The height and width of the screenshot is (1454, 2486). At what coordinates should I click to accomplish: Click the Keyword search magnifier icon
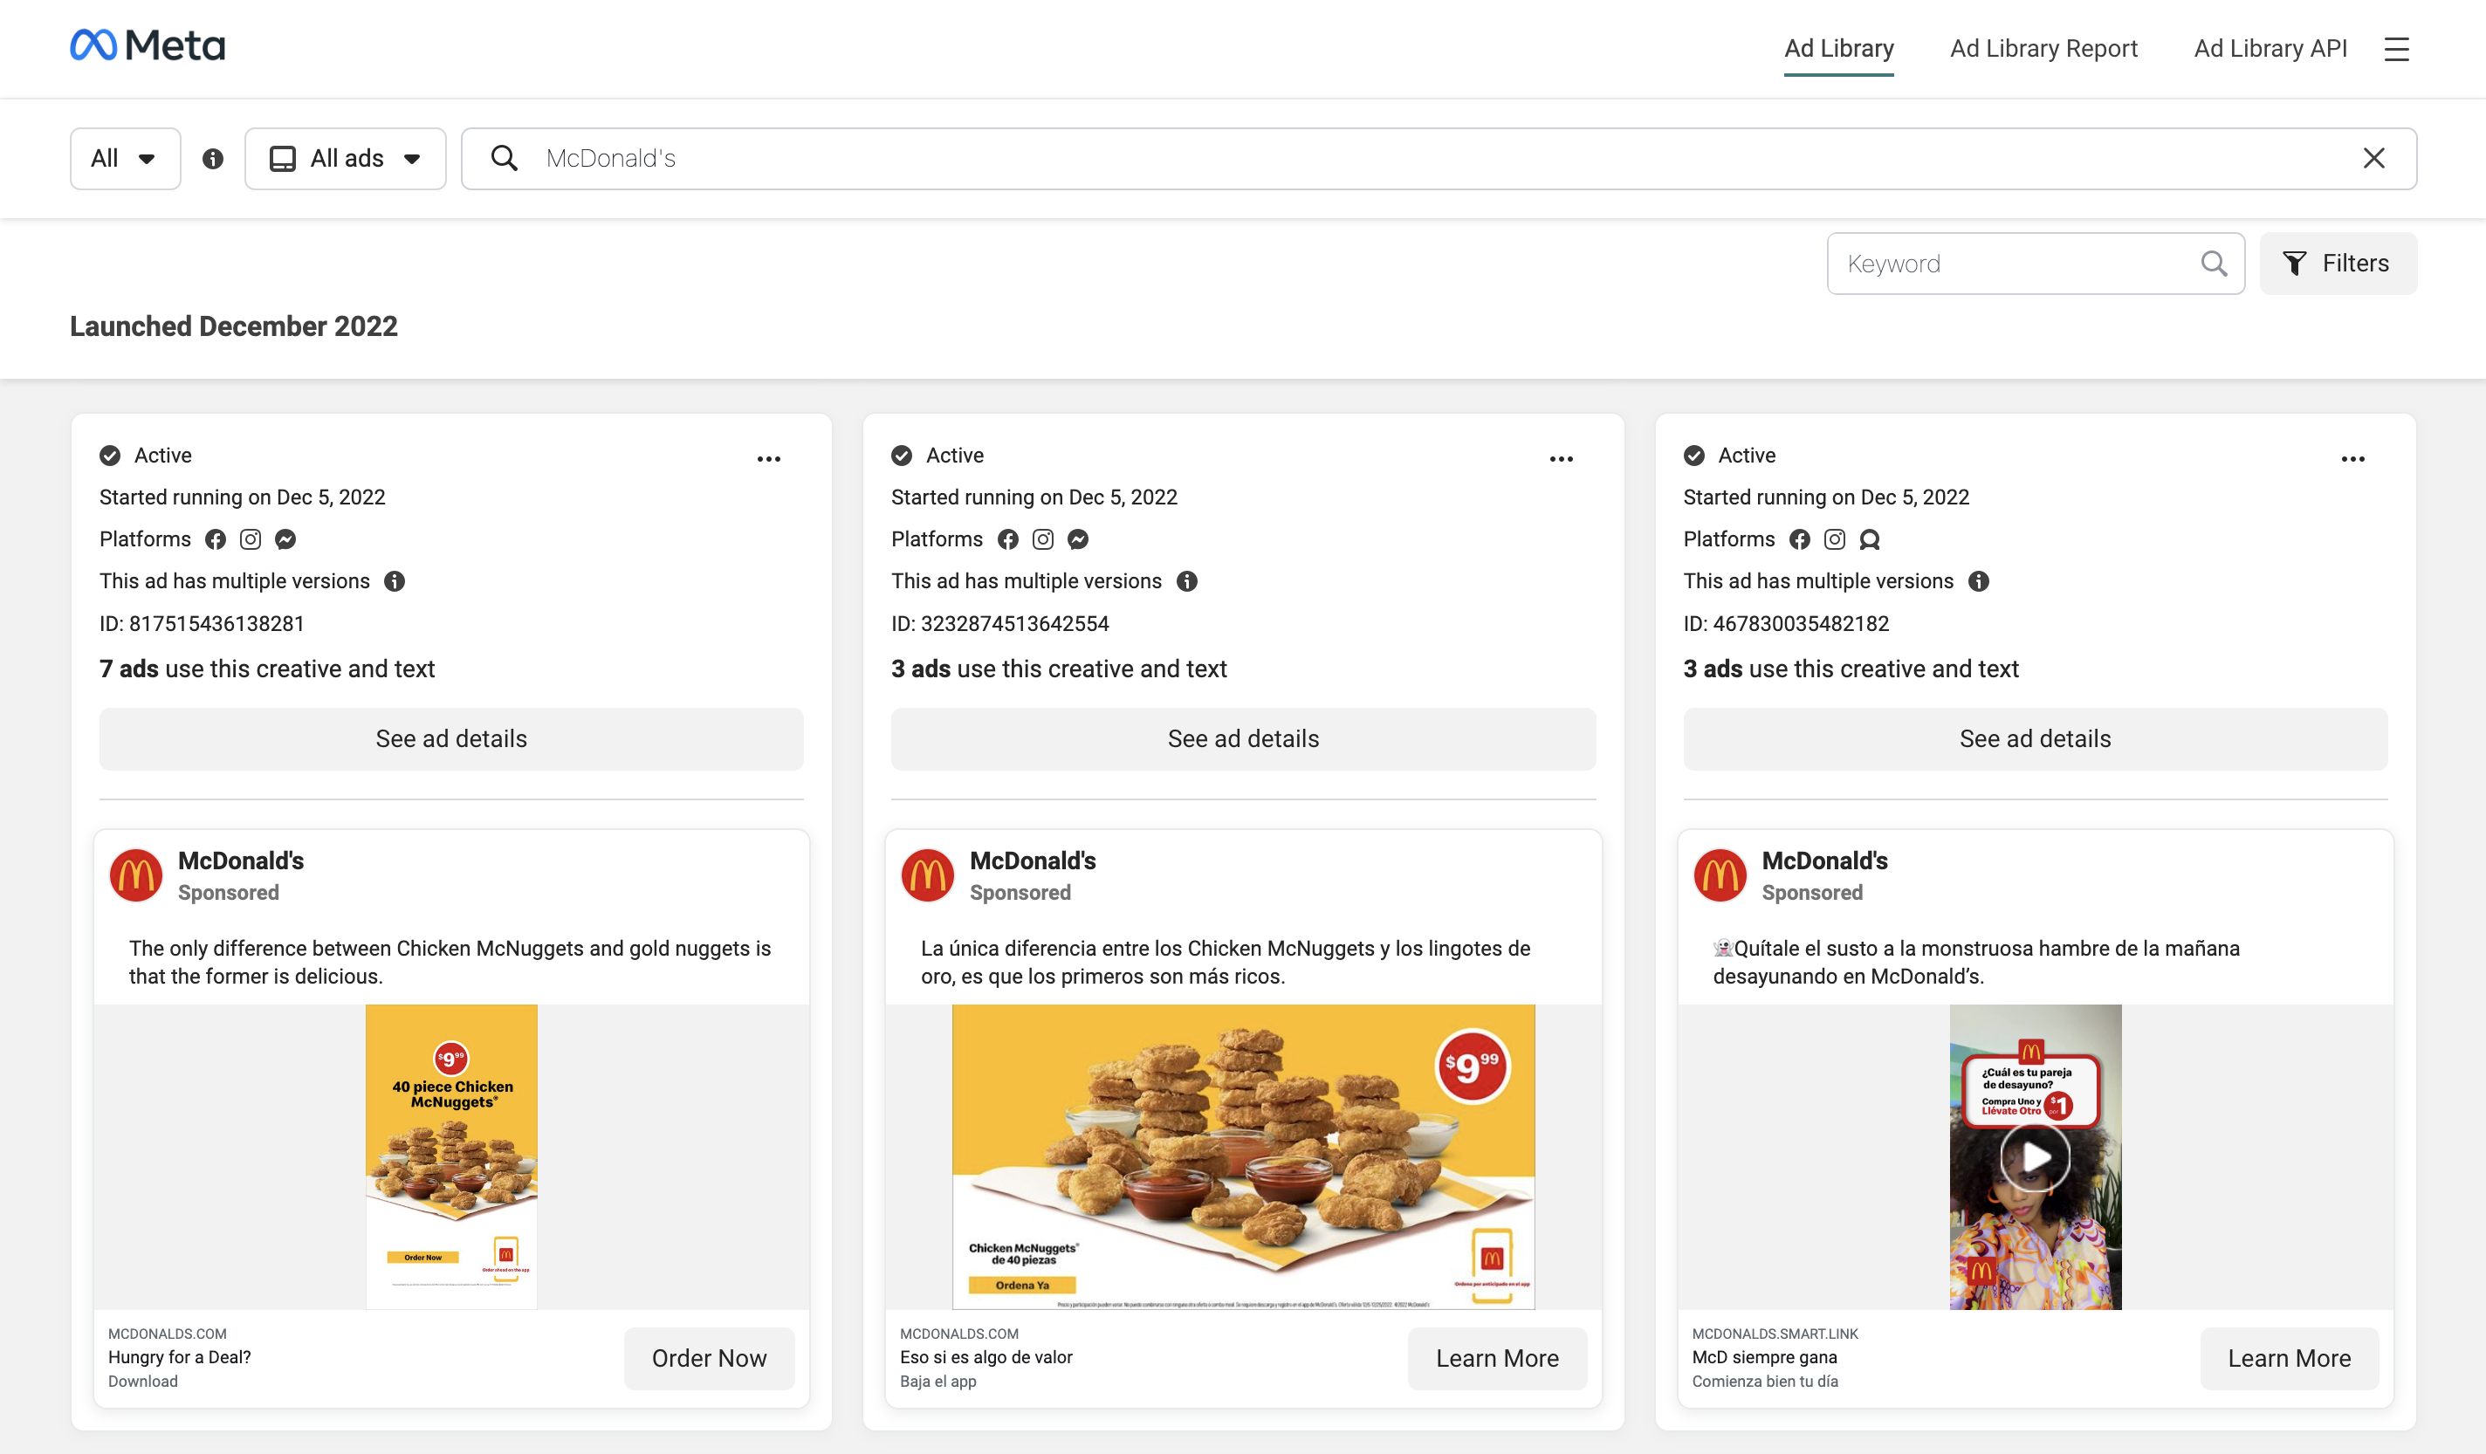pos(2214,264)
